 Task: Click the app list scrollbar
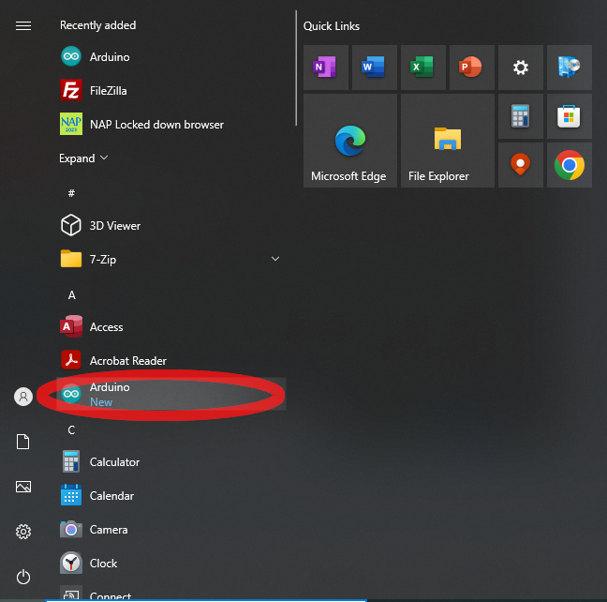pos(296,68)
